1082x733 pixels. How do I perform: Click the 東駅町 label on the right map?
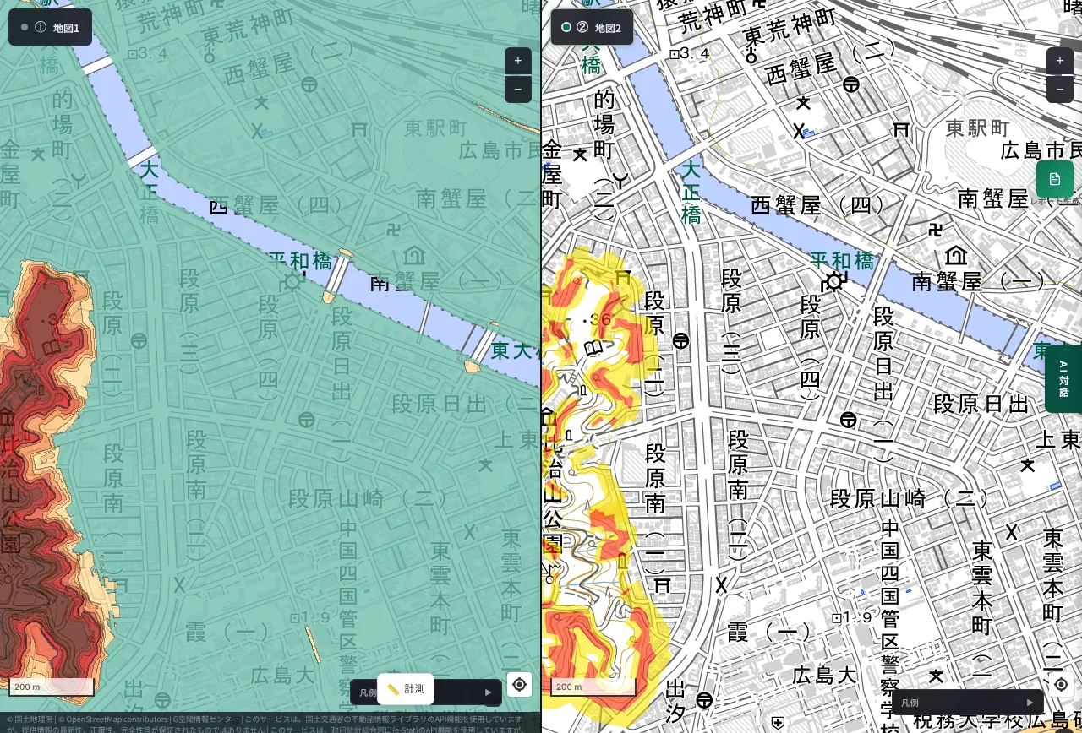pyautogui.click(x=978, y=128)
